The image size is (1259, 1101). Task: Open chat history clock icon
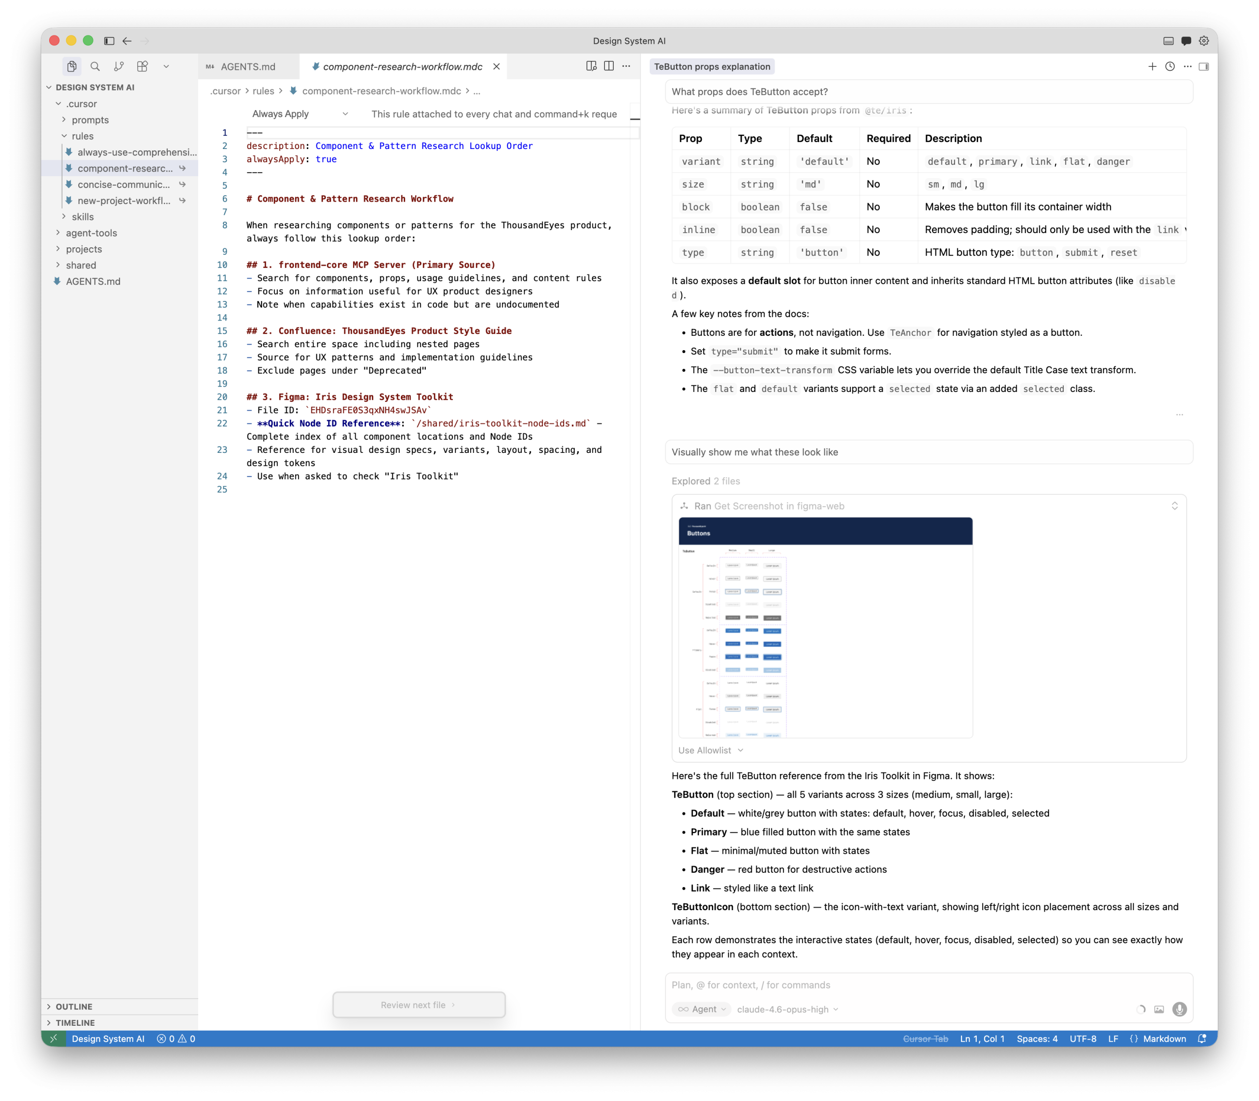click(x=1170, y=66)
